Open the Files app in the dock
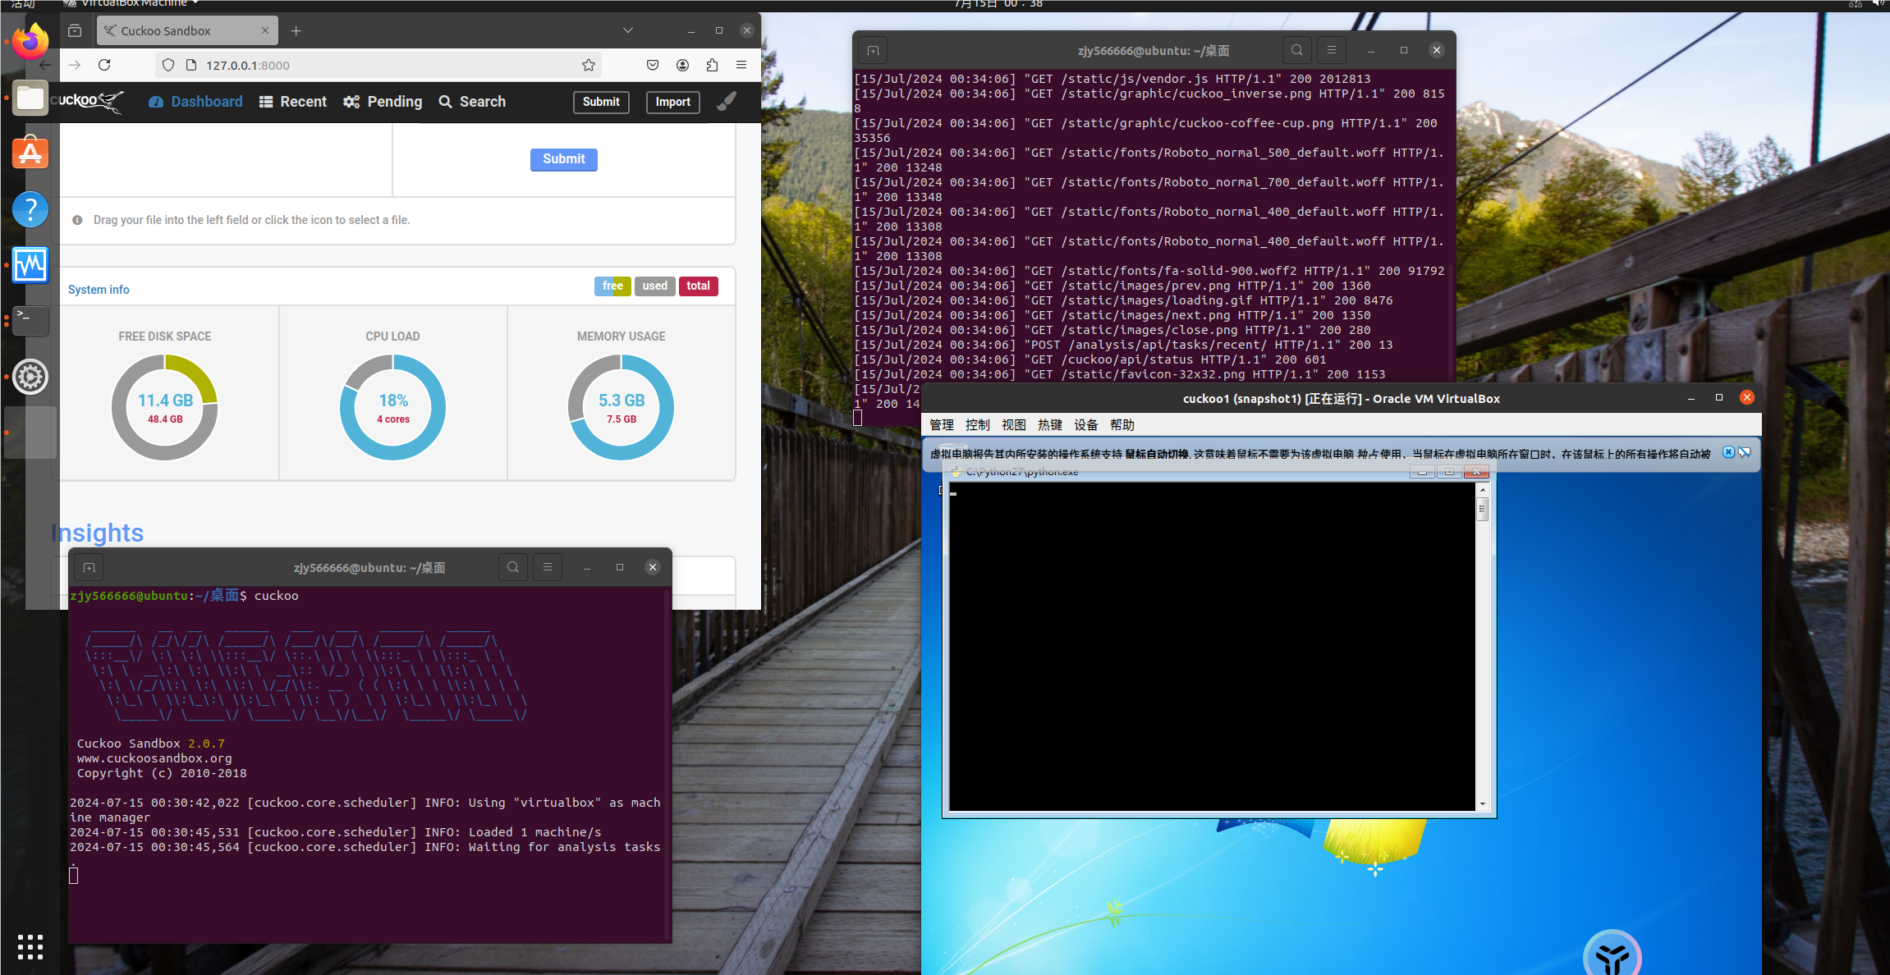This screenshot has width=1890, height=975. [30, 98]
